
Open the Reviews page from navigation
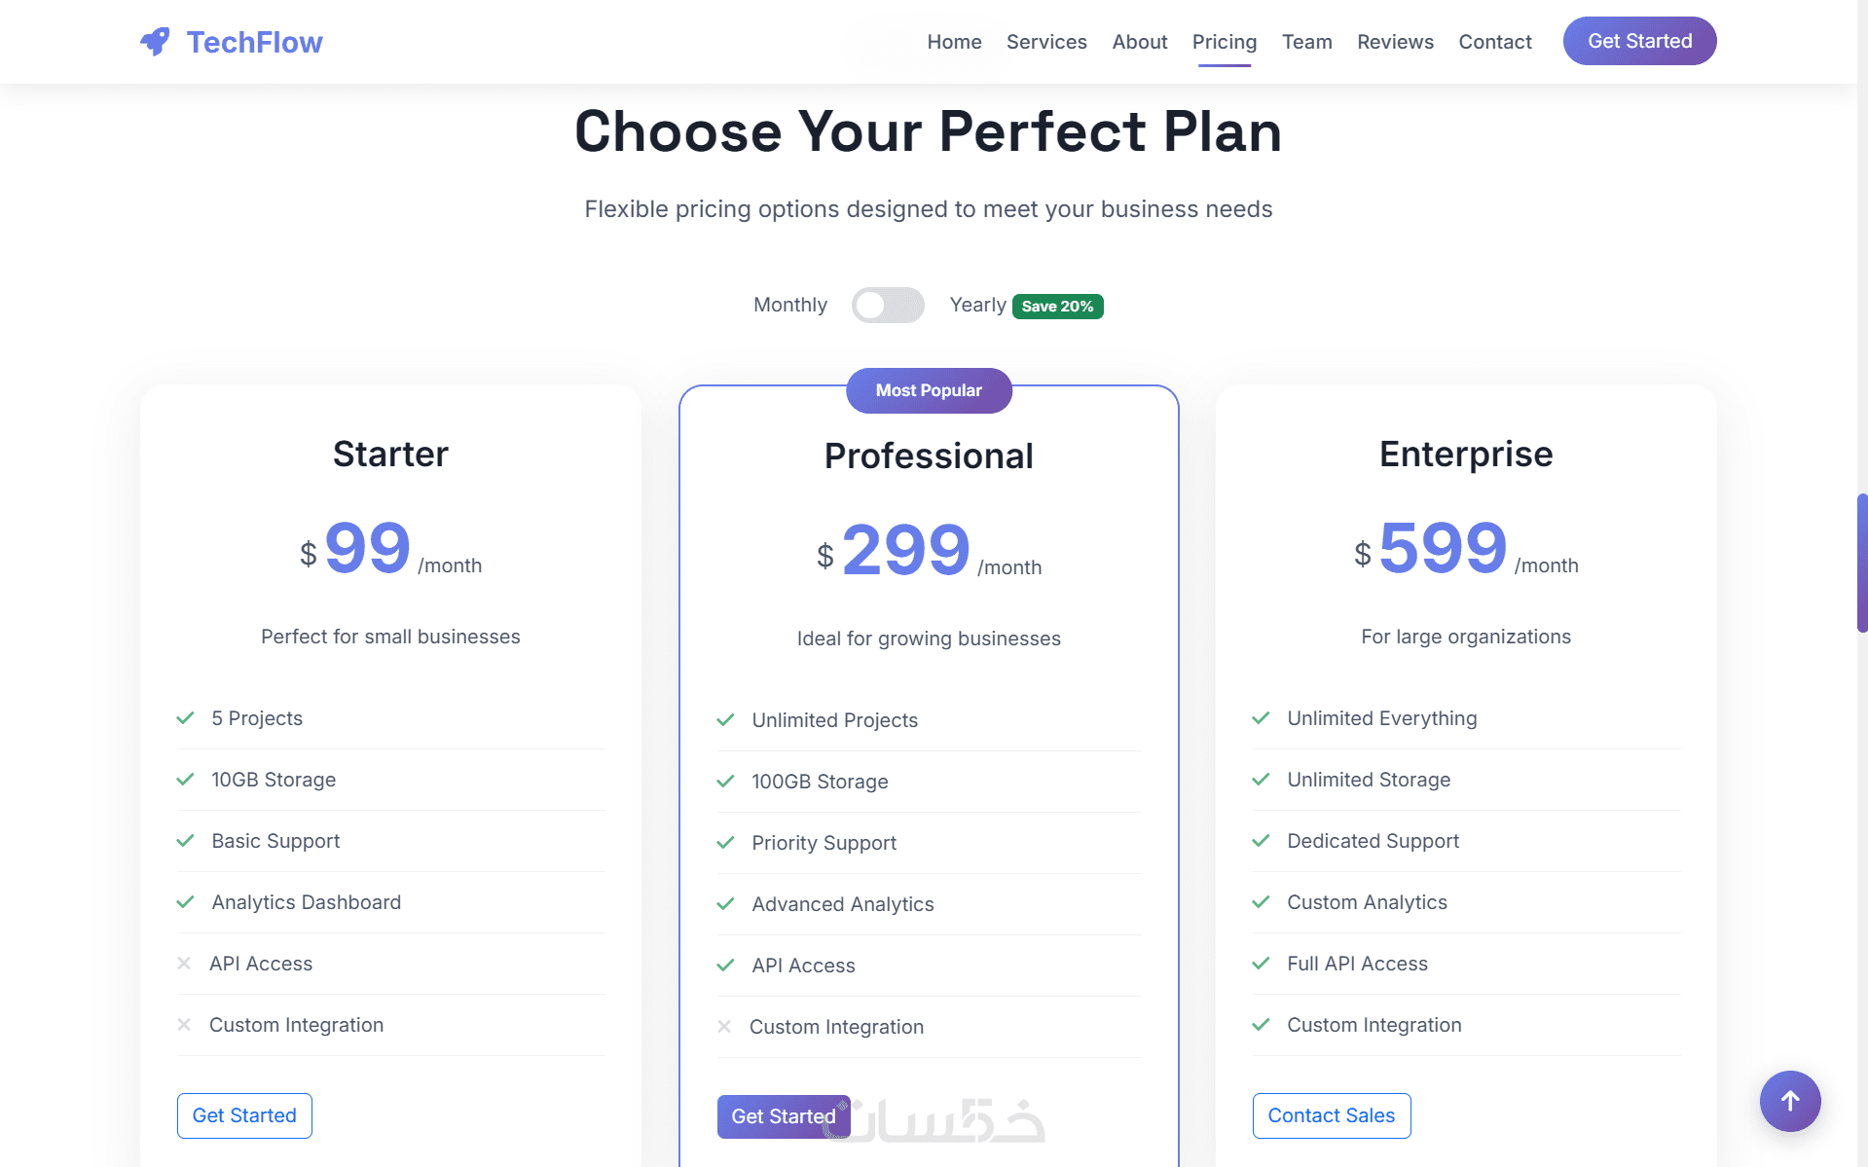(1395, 42)
